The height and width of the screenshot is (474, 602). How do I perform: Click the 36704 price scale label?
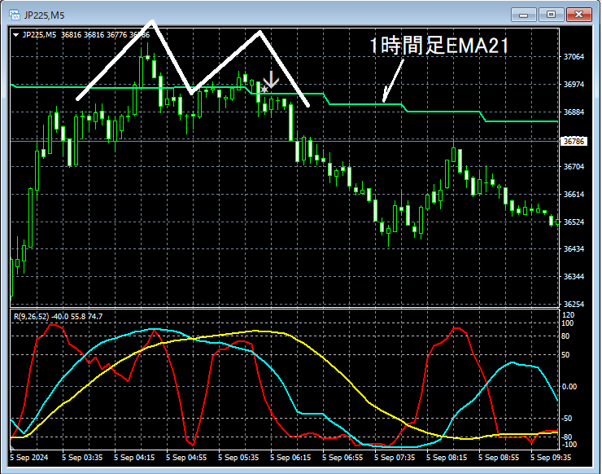(574, 167)
